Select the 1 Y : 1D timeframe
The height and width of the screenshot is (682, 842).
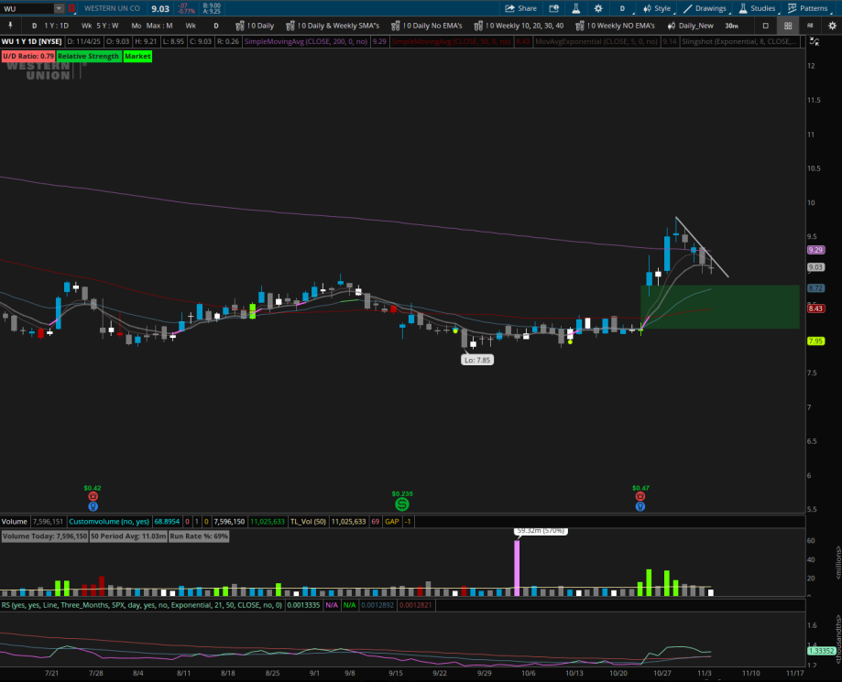tap(57, 26)
